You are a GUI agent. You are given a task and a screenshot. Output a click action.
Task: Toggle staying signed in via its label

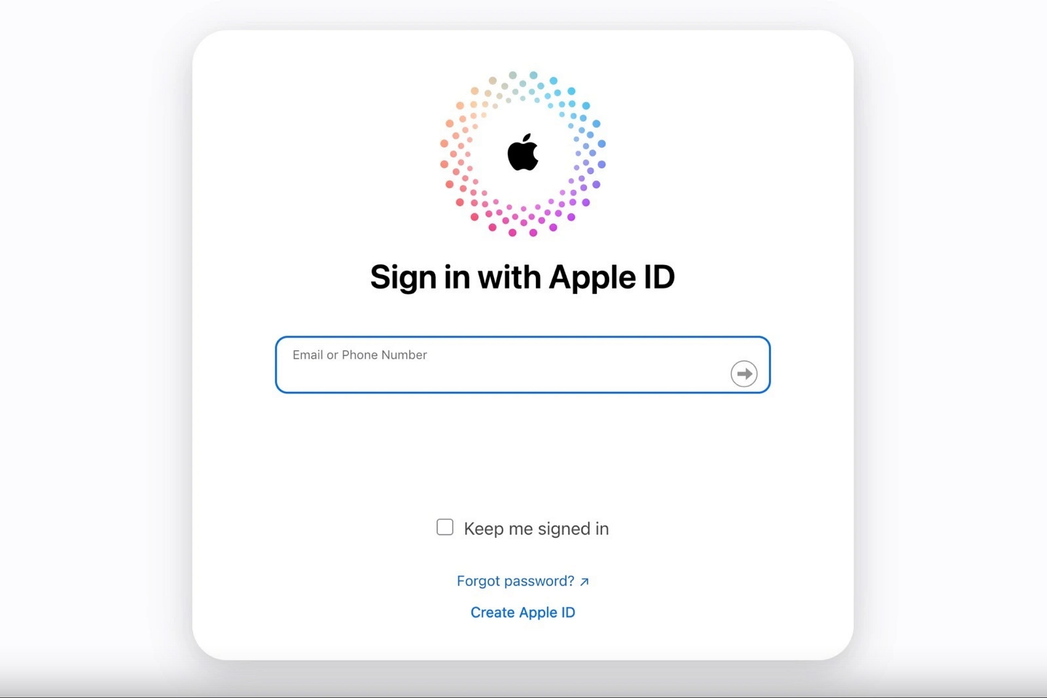536,528
